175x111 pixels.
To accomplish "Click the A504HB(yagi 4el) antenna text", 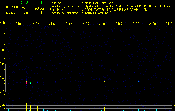I will (98, 13).
